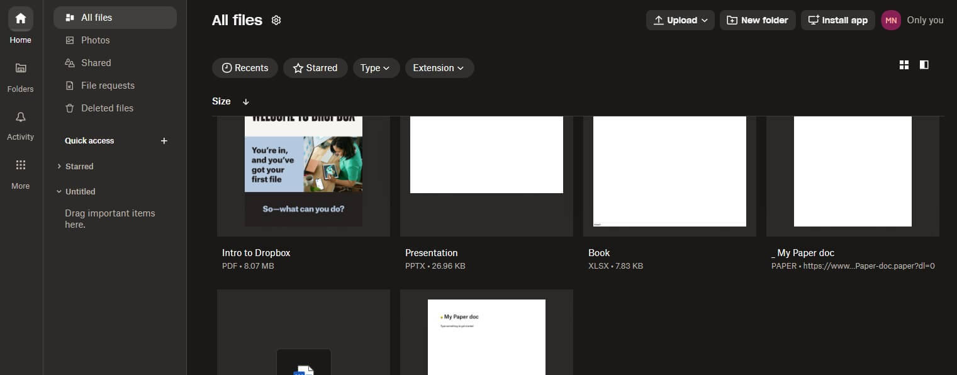Click the Intro to Dropbox file name
Image resolution: width=957 pixels, height=375 pixels.
(x=256, y=253)
